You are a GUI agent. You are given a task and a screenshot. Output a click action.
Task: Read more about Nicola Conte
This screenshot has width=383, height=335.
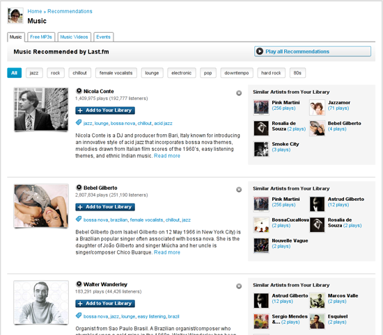coord(167,156)
